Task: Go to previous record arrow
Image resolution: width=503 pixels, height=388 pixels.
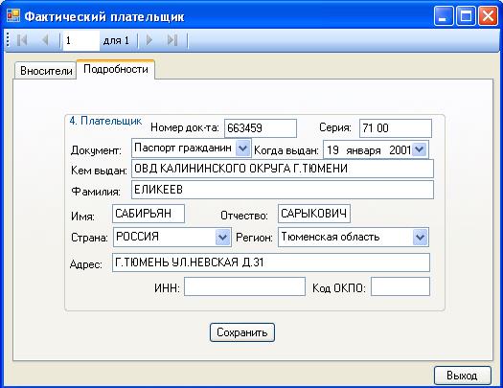Action: click(45, 40)
